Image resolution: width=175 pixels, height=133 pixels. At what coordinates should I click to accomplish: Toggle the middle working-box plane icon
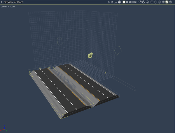(x=143, y=2)
